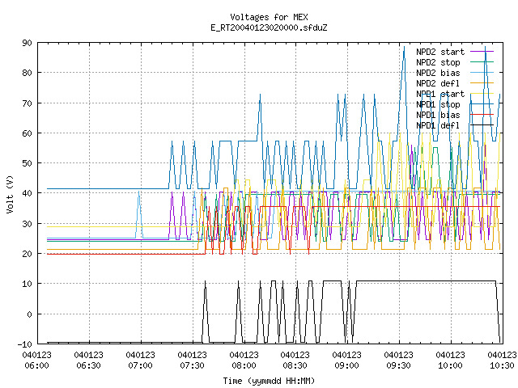Click the x-axis tick label 10:30
518x388 pixels.
click(x=502, y=365)
